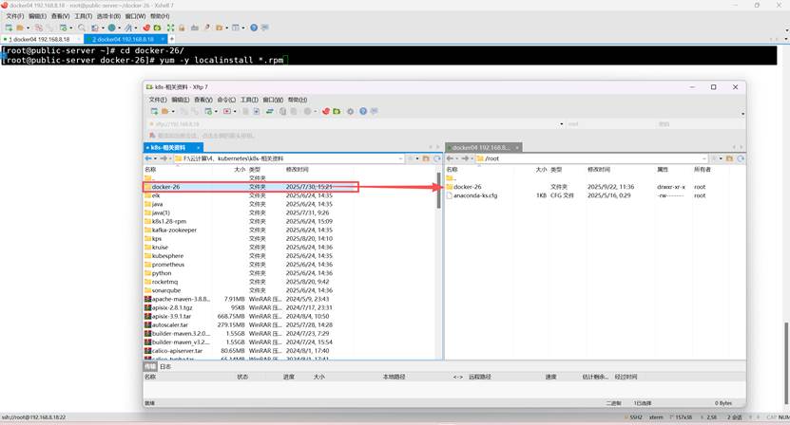Click Xftp new session toolbar icon

coord(154,111)
